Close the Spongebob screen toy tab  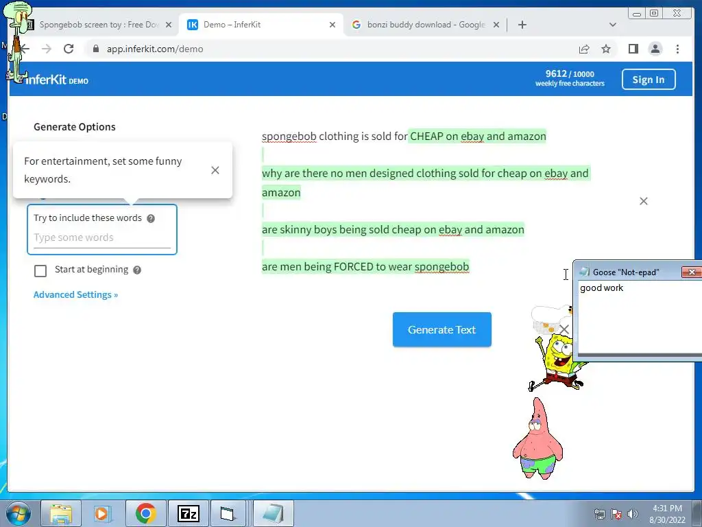tap(169, 25)
